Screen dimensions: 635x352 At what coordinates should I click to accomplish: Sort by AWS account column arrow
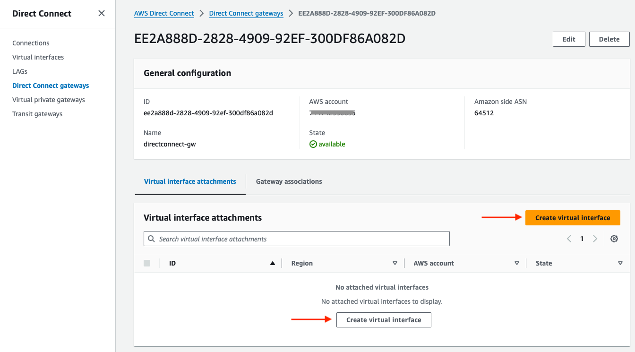[x=517, y=263]
